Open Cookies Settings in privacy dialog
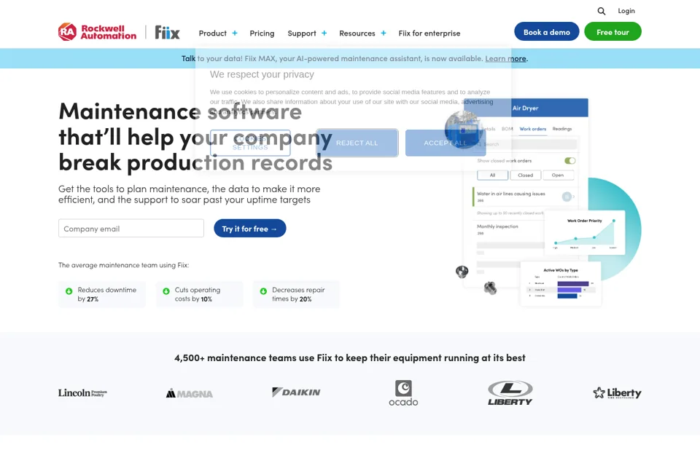This screenshot has width=700, height=466. click(250, 143)
